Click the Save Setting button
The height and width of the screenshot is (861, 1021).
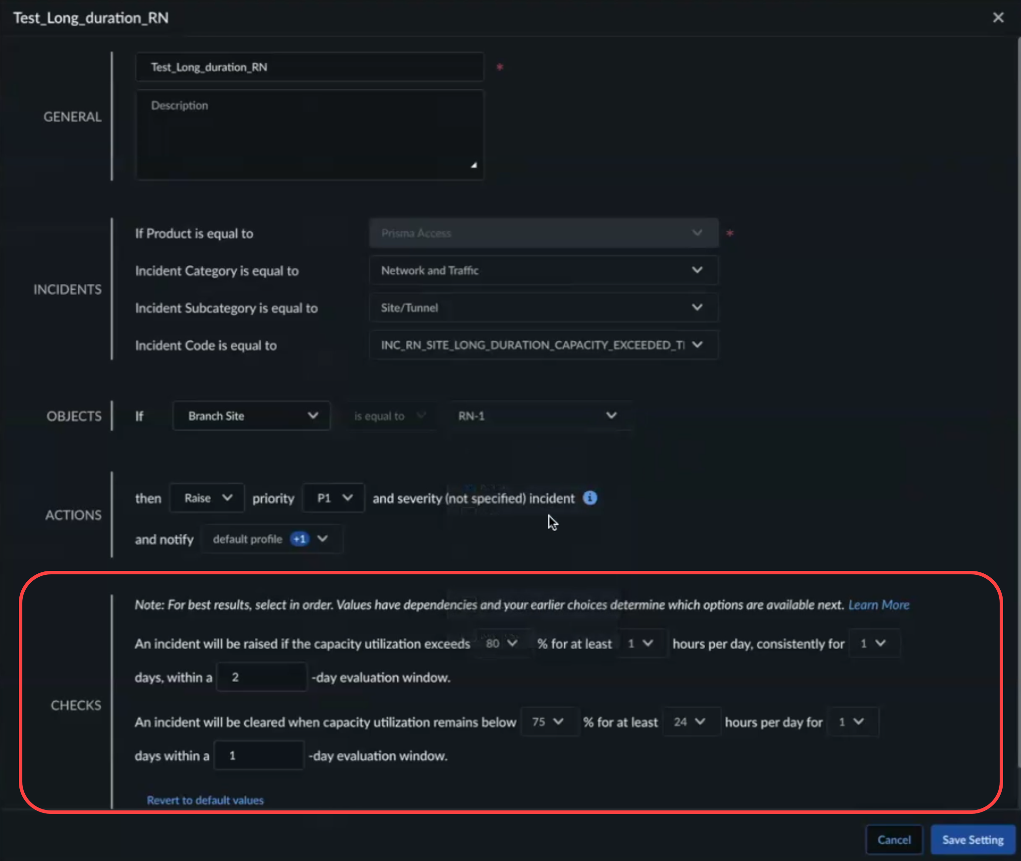tap(972, 840)
